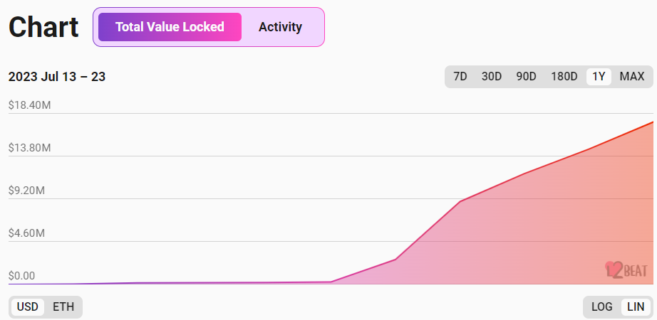Click the 2023 Jul 13 – 23 date label
This screenshot has height=320, width=657.
(57, 77)
